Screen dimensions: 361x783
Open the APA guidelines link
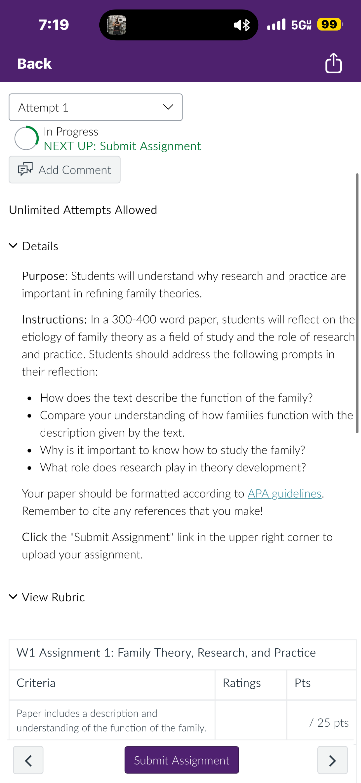pos(284,493)
